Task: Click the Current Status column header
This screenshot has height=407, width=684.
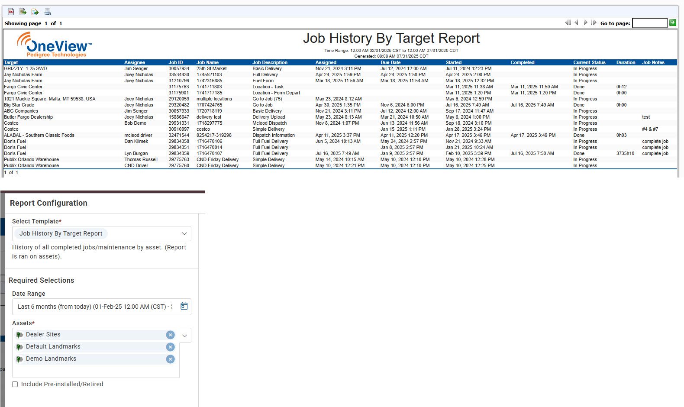Action: (589, 62)
